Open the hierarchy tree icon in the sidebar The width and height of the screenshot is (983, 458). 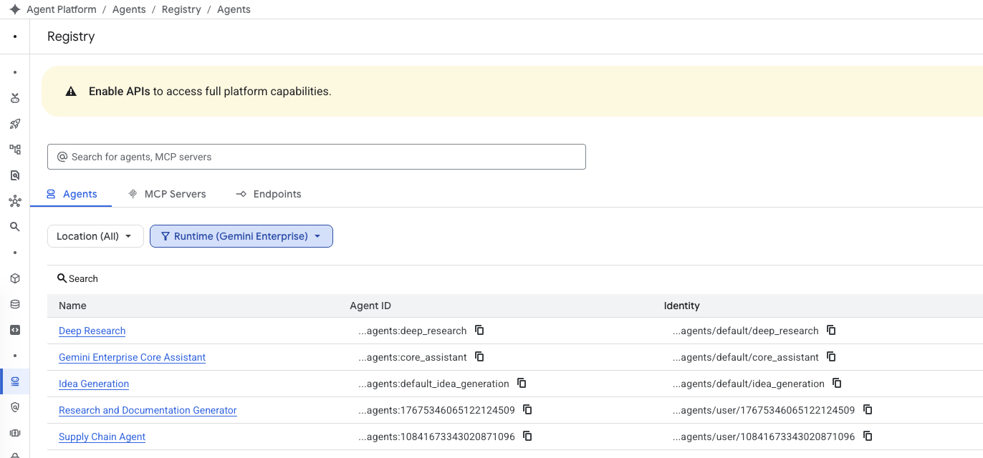pos(15,150)
